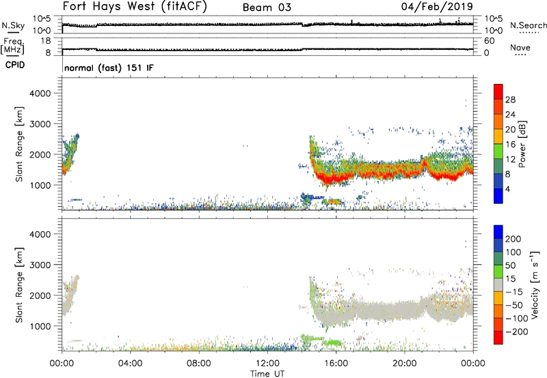Select the 'normal (fast) 151 IF' text
This screenshot has width=547, height=378.
coord(109,68)
